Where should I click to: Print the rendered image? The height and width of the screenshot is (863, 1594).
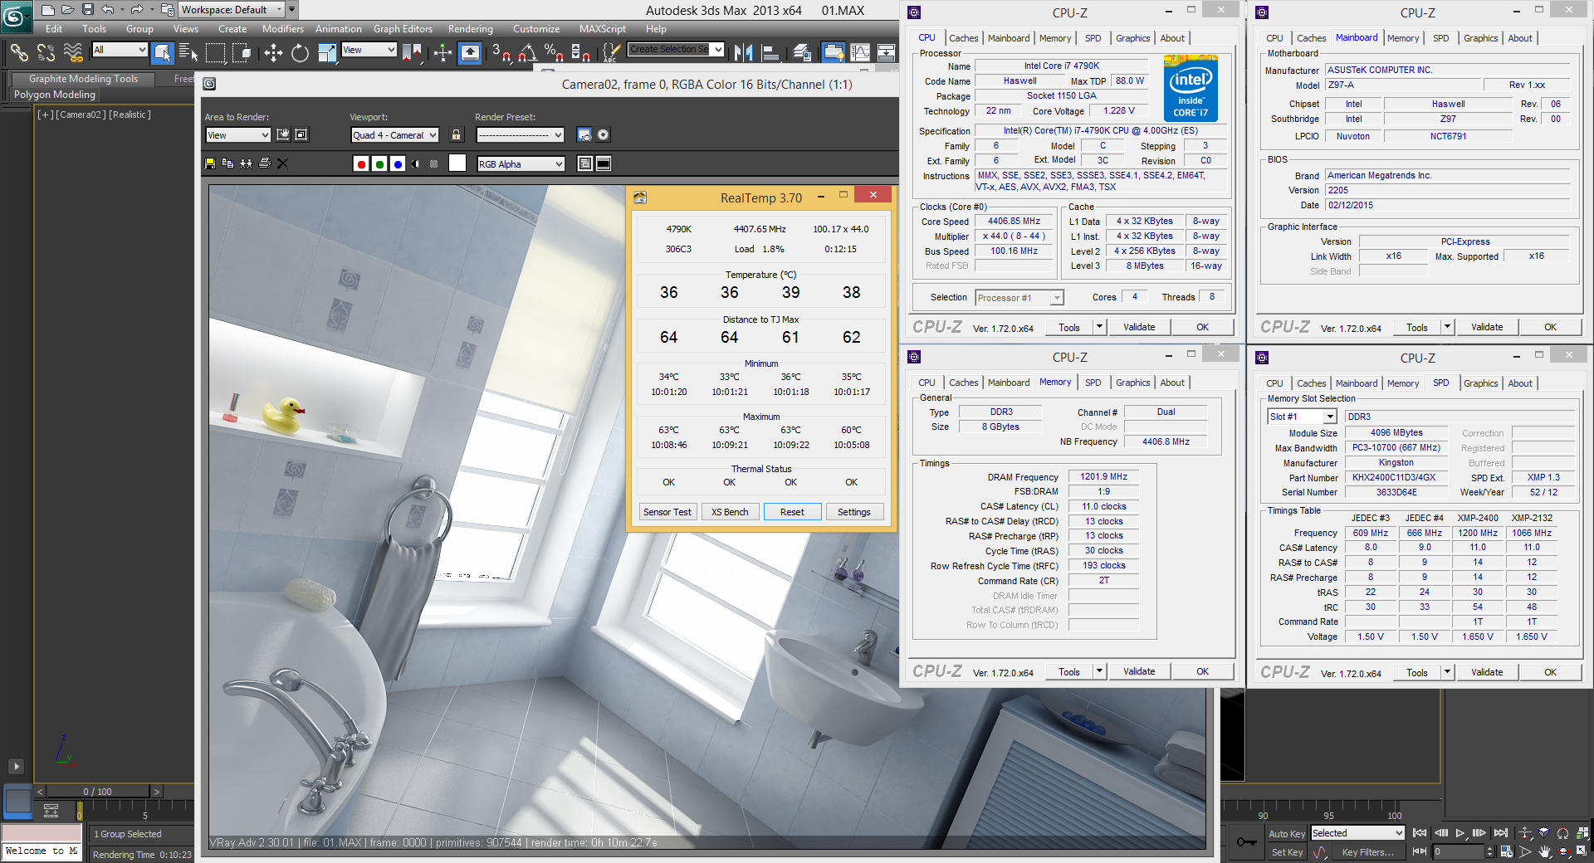[265, 163]
